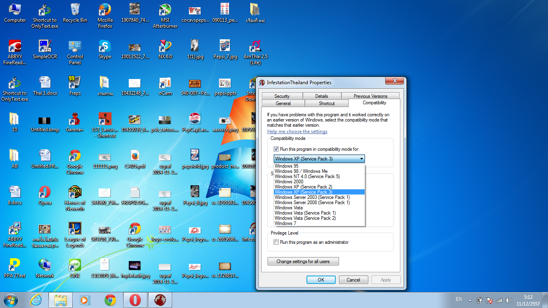
Task: Select the CAD5.pdf file icon
Action: click(135, 159)
